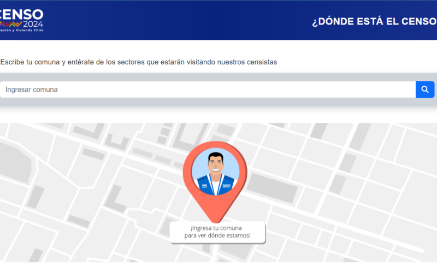Screen dimensions: 437x273
Task: Focus the "Ingresar comuna" text field
Action: click(208, 90)
